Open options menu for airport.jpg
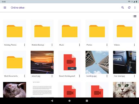This screenshot has height=104, width=139. [52, 76]
